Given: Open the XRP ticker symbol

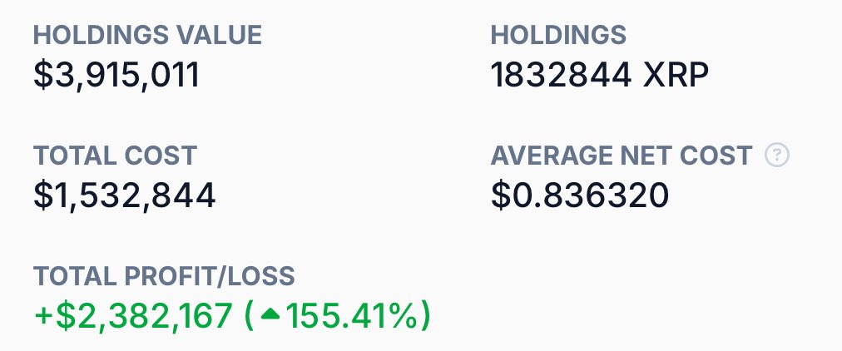Looking at the screenshot, I should tap(676, 76).
